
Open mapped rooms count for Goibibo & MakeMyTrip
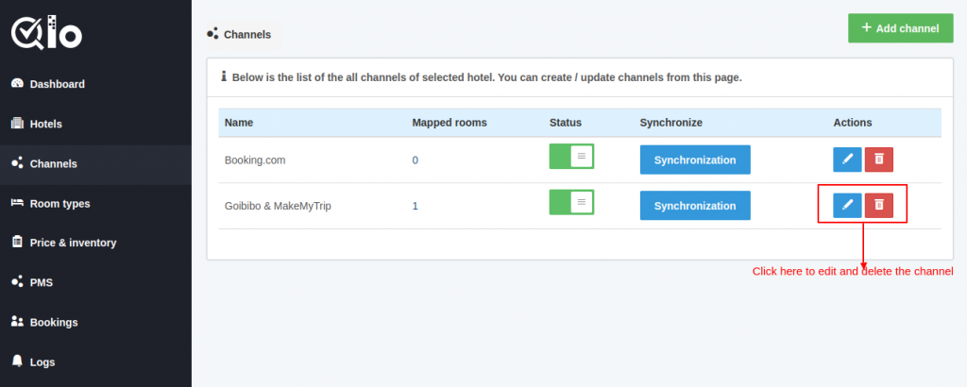(x=416, y=206)
